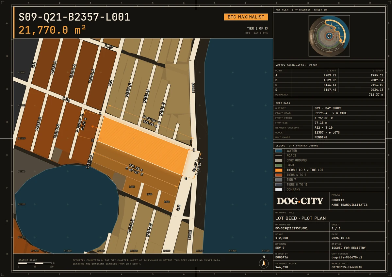The height and width of the screenshot is (277, 392).
Task: Click the Front Road value L2195.4 · 9 m WIDE
Action: (331, 113)
